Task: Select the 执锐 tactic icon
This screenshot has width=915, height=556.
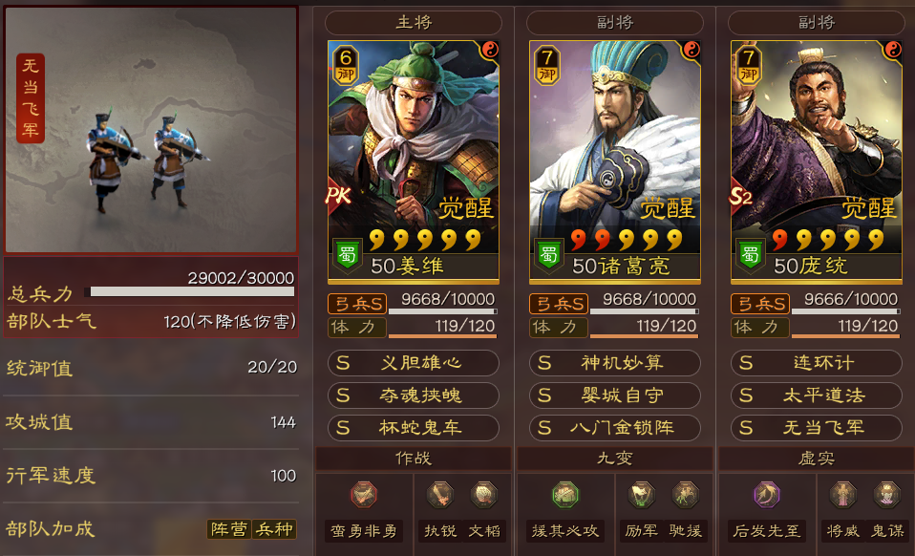Action: pos(440,495)
